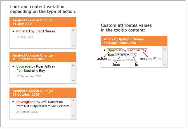Image resolution: width=188 pixels, height=129 pixels.
Task: Click the 'action' annotation label
Action: click(x=102, y=59)
